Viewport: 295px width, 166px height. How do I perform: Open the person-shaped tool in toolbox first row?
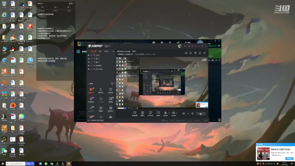click(101, 90)
